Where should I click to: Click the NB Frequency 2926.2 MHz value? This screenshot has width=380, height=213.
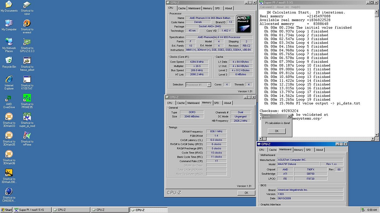pyautogui.click(x=240, y=121)
